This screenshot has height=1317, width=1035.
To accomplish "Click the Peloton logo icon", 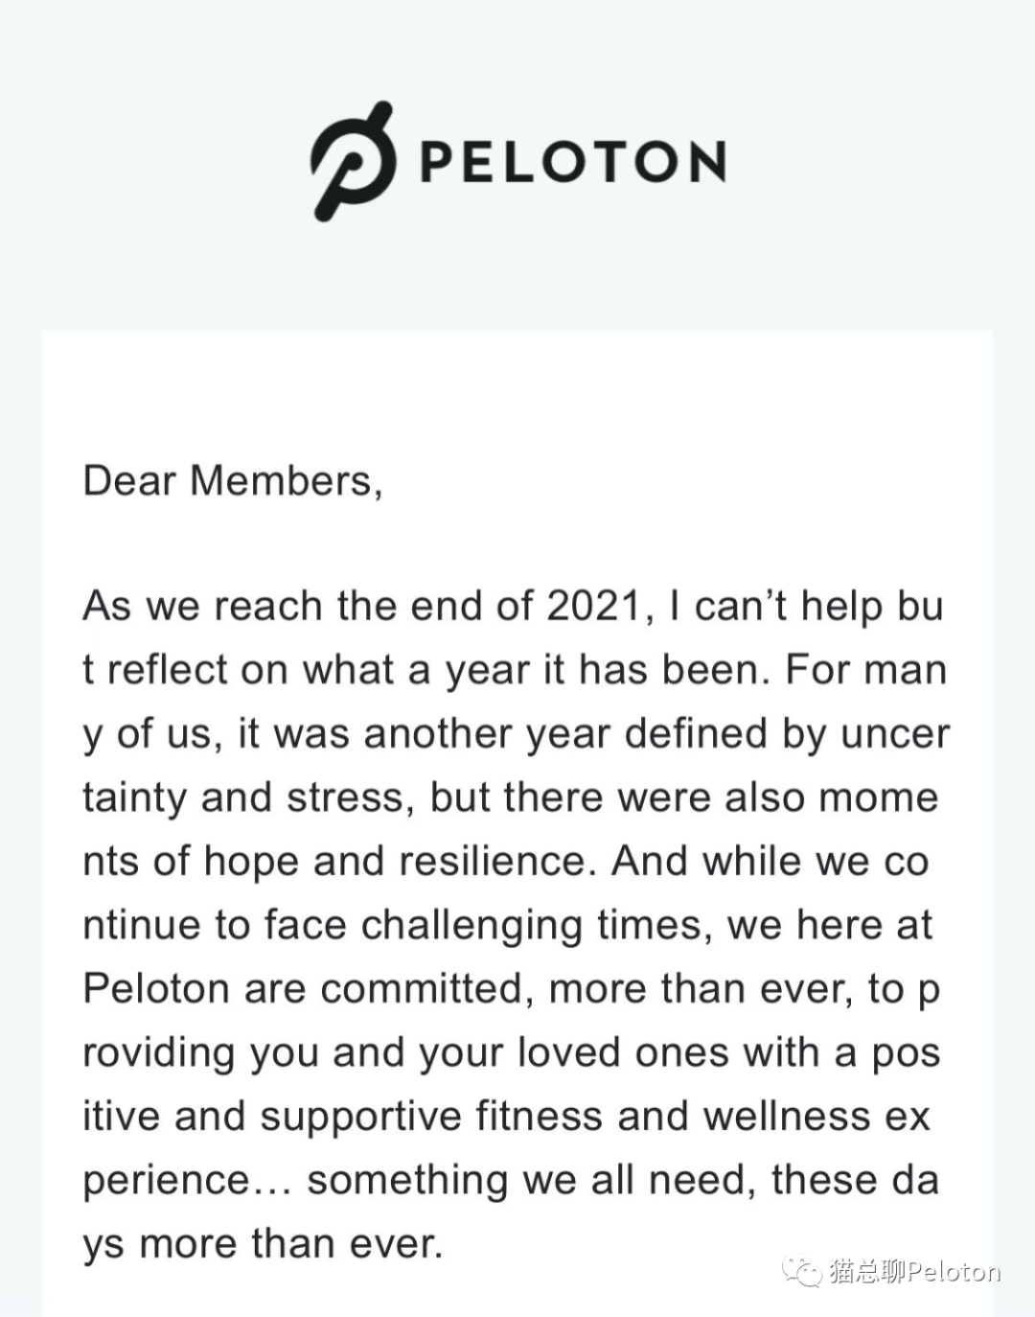I will [x=353, y=161].
